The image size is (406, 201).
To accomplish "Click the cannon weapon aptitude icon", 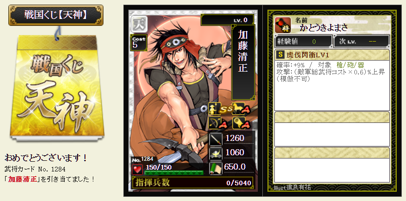I will point(238,123).
